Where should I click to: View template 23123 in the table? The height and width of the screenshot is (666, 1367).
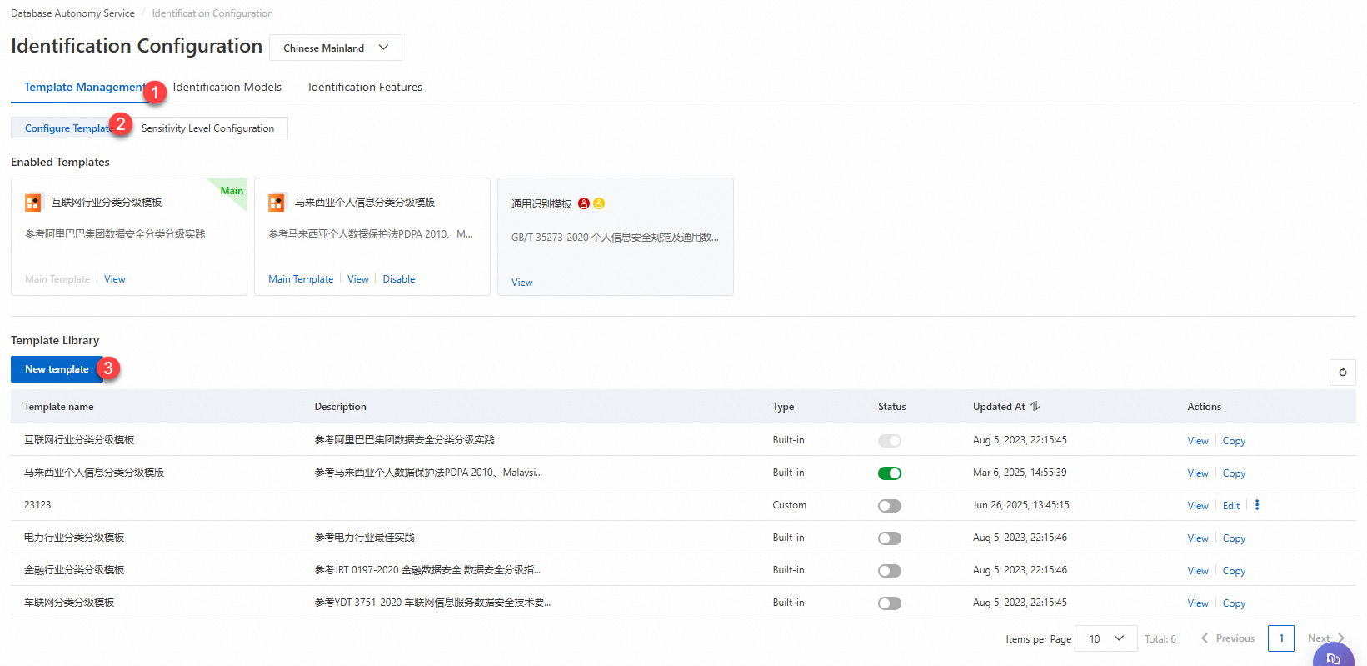click(x=1198, y=506)
